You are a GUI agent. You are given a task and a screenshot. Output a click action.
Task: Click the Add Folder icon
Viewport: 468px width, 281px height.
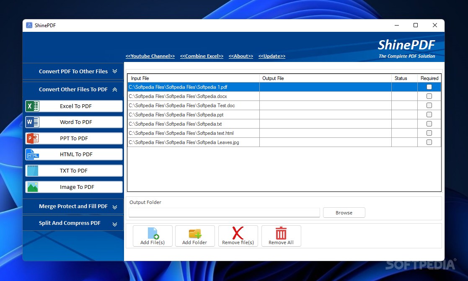click(x=194, y=234)
